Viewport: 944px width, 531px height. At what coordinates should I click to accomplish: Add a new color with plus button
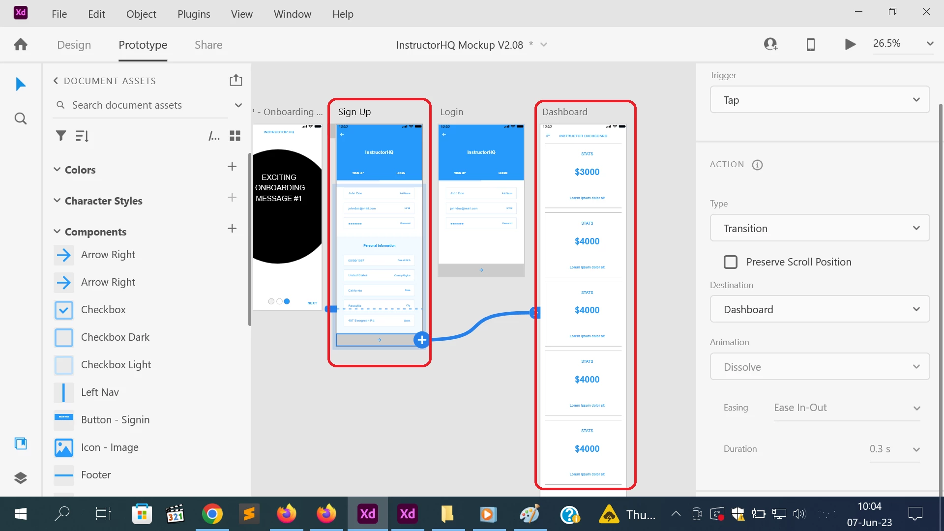pos(232,167)
